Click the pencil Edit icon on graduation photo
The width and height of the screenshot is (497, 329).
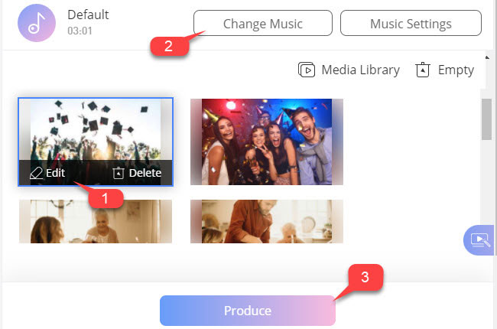pos(36,173)
